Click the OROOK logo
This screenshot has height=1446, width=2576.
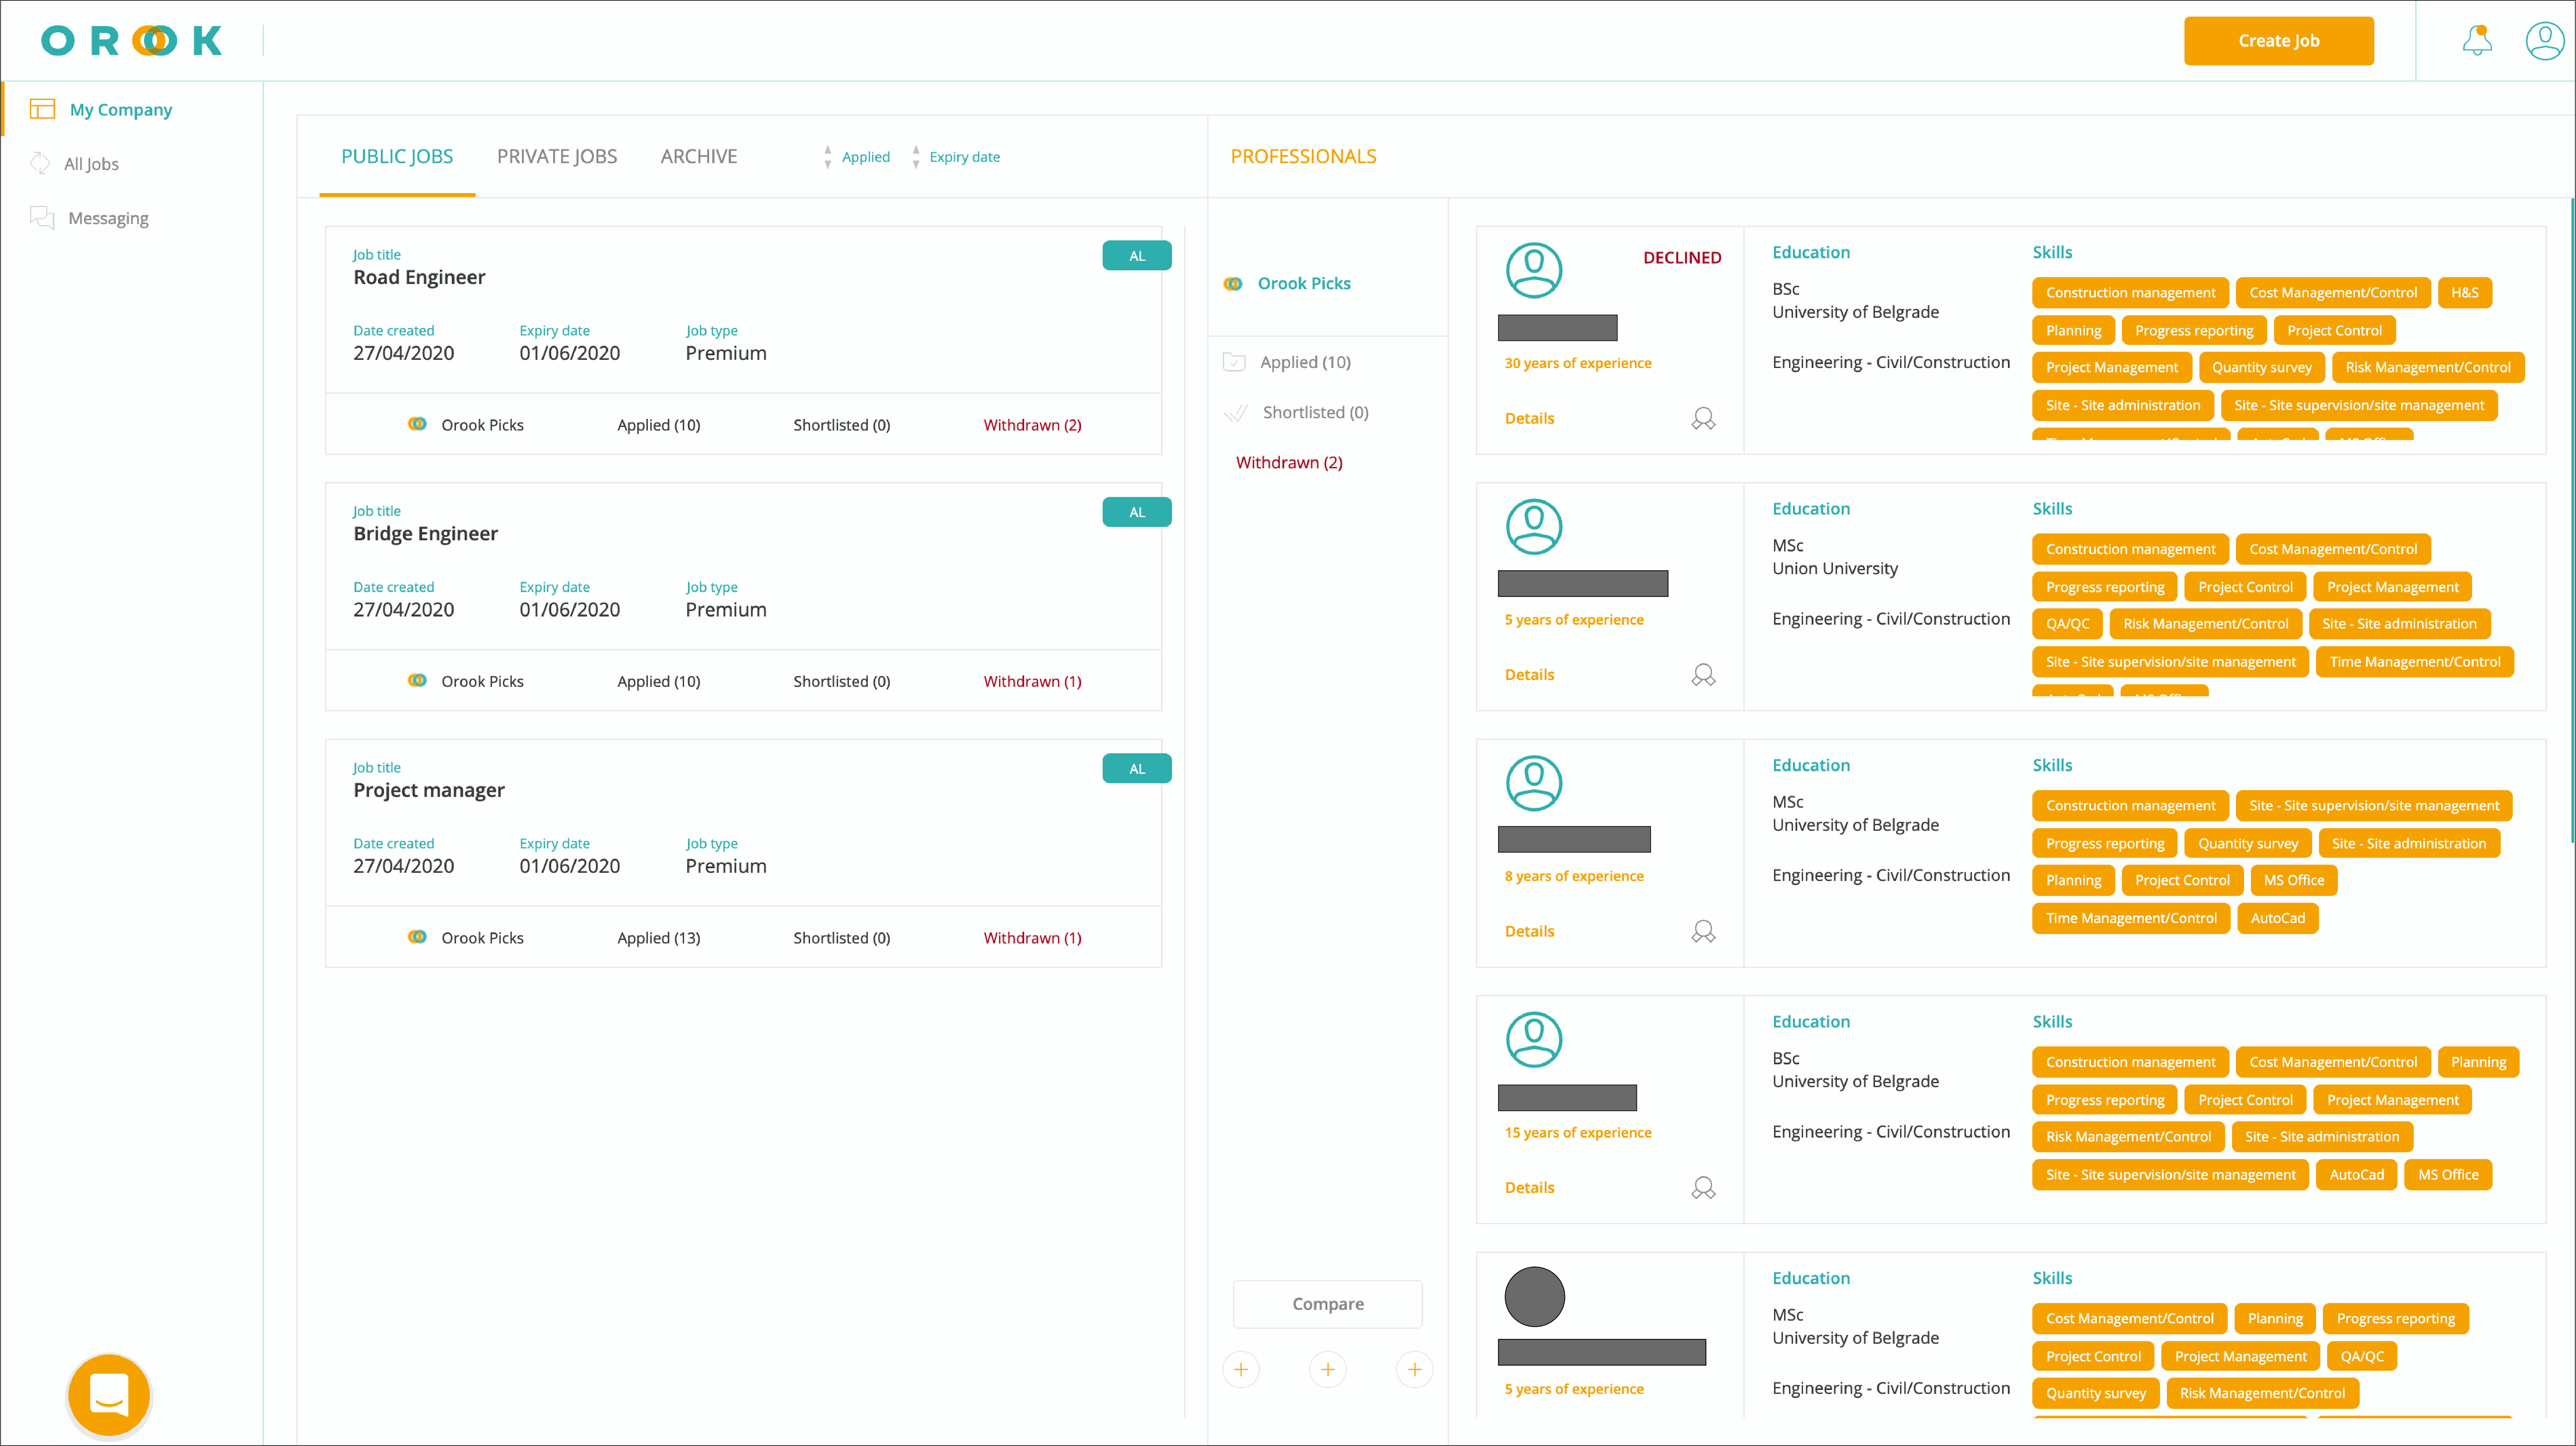[x=131, y=41]
